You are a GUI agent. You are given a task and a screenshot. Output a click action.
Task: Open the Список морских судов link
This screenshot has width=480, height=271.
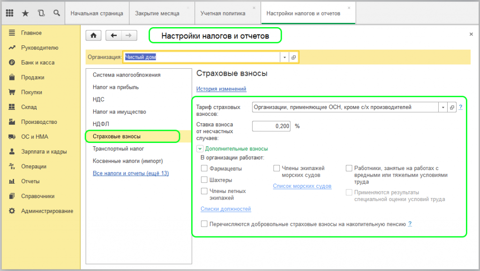(302, 186)
